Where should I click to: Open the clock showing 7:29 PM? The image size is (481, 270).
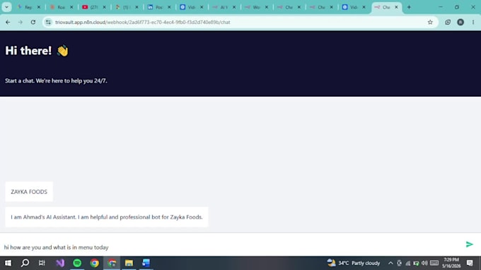pyautogui.click(x=451, y=263)
